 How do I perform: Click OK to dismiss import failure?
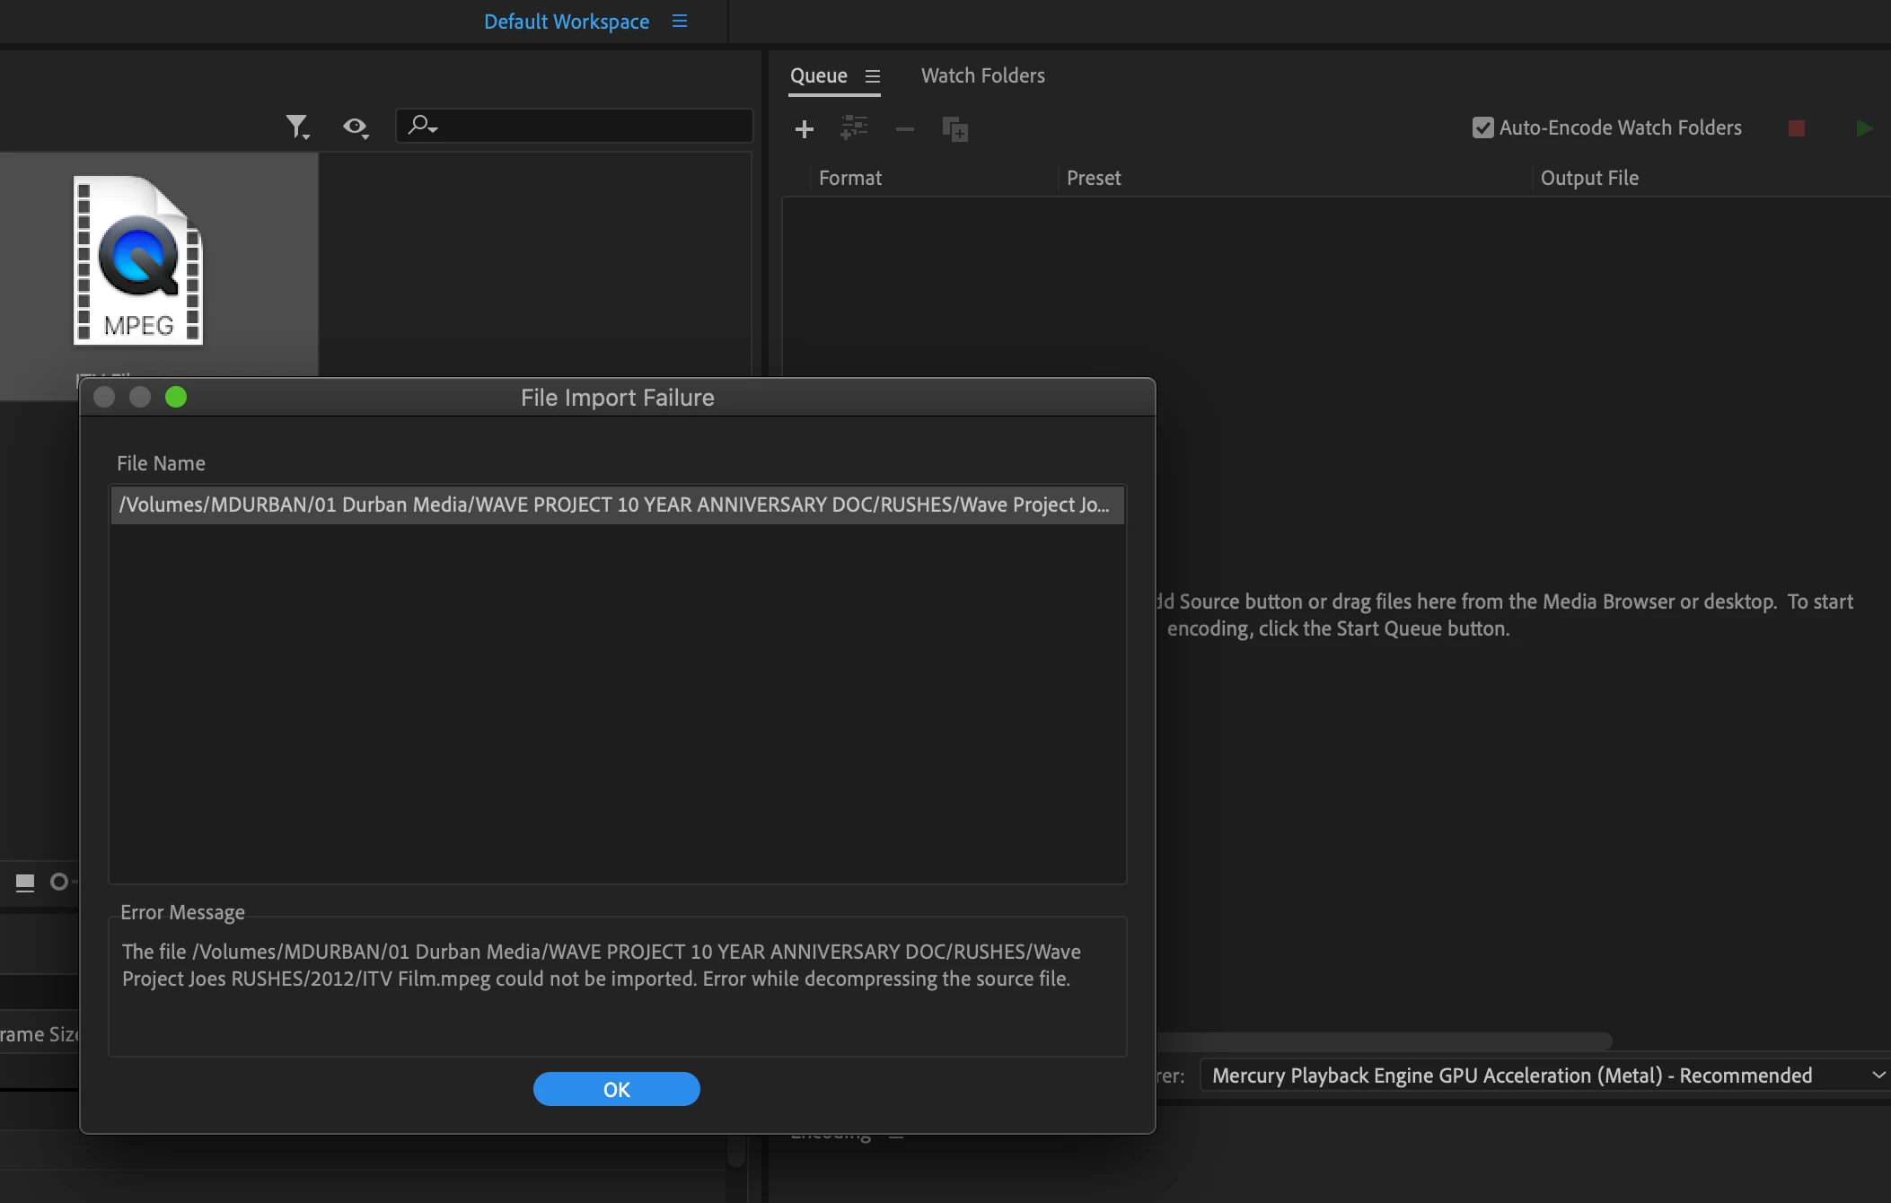click(x=616, y=1089)
